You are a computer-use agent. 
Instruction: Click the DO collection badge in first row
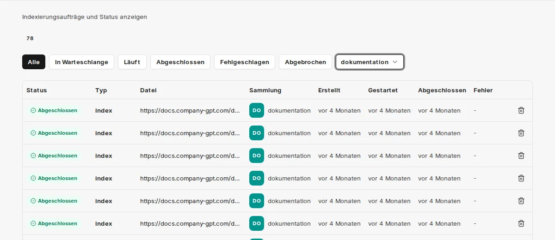[x=257, y=110]
